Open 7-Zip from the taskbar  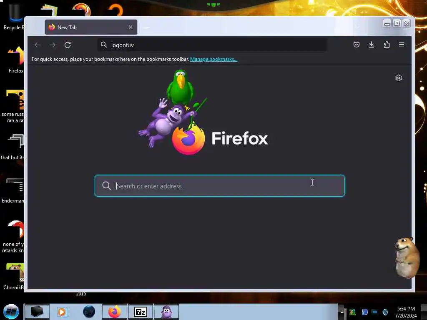point(141,312)
